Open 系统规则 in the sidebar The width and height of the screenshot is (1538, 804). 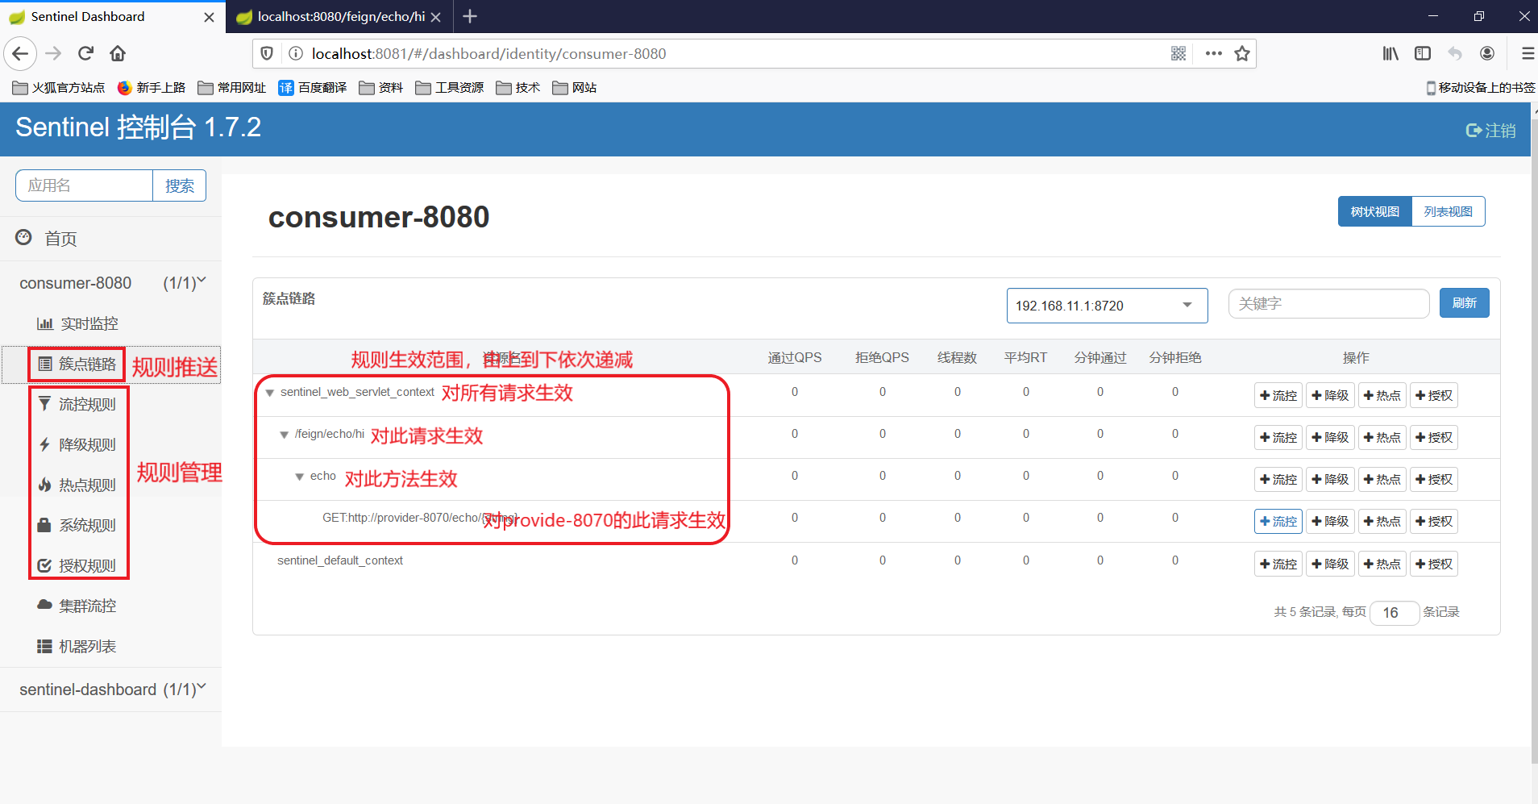pos(79,525)
